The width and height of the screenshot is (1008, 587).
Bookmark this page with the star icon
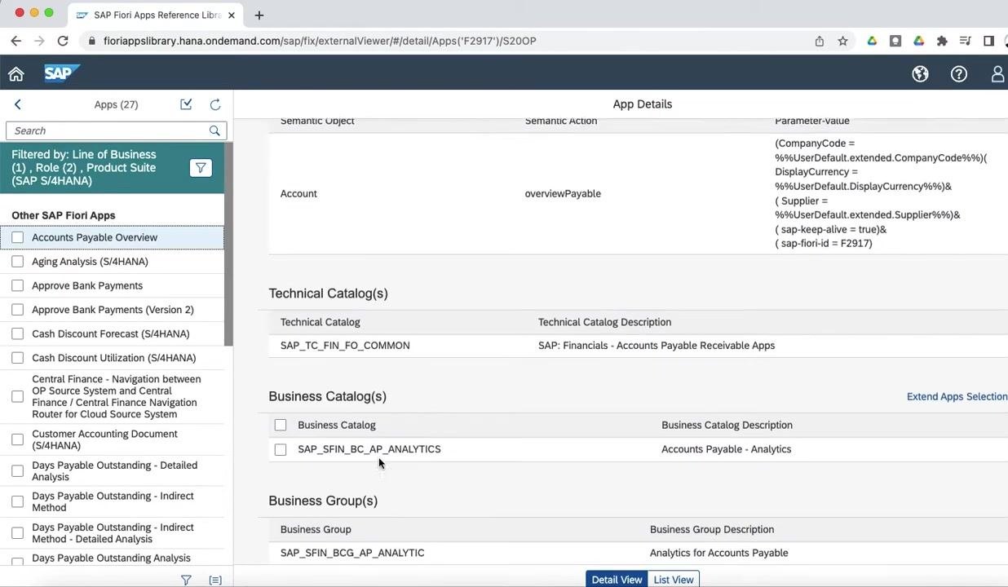pyautogui.click(x=843, y=41)
